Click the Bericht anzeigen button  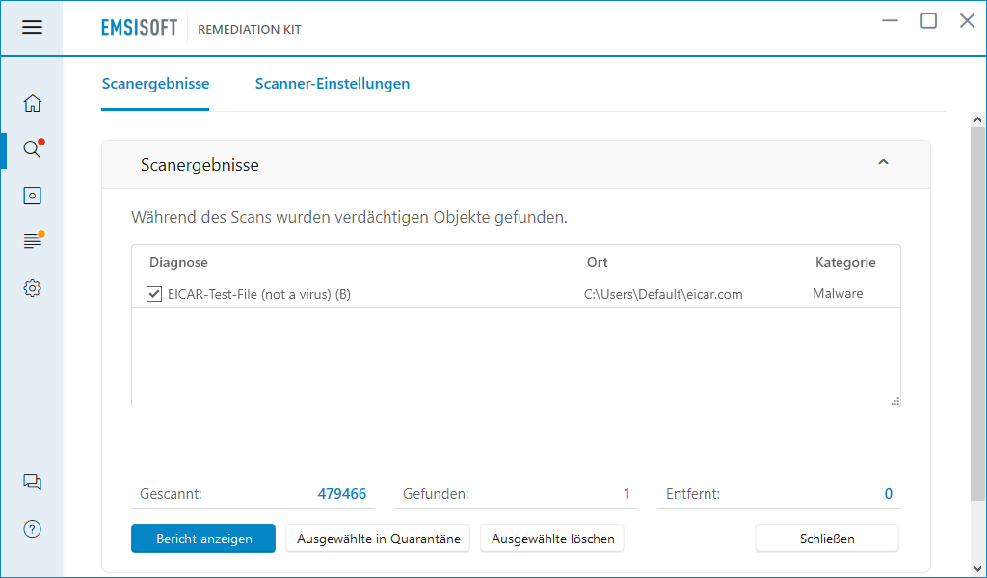pos(203,539)
